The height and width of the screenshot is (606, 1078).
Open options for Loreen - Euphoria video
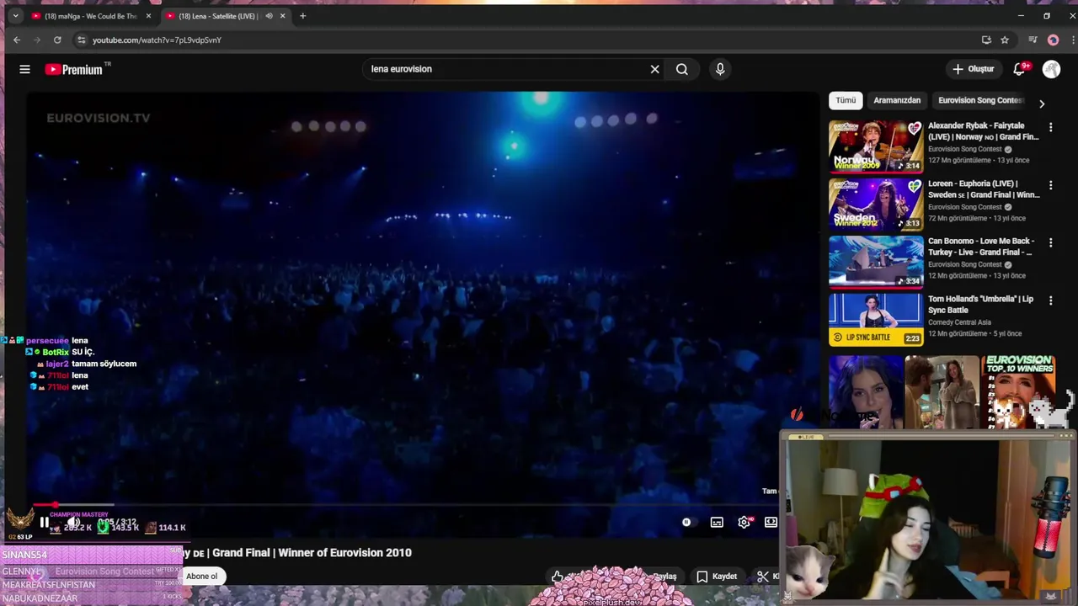[1050, 185]
